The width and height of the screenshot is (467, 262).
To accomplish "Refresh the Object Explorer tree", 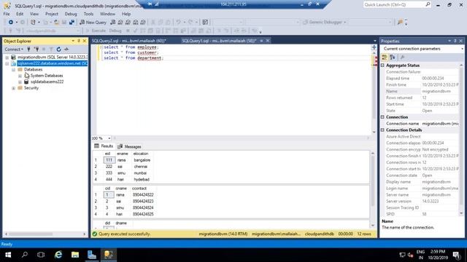I will (58, 49).
